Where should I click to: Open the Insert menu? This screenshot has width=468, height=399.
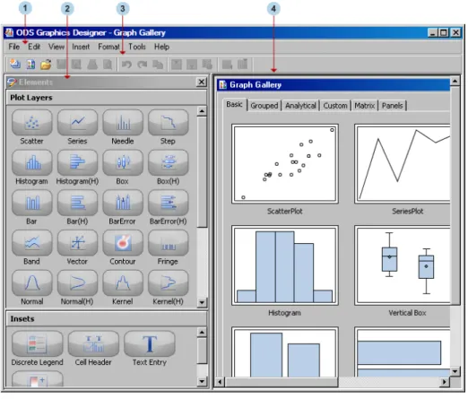81,47
